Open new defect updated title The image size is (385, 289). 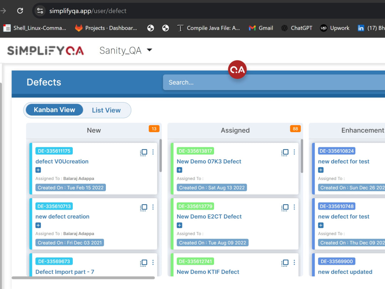point(345,272)
